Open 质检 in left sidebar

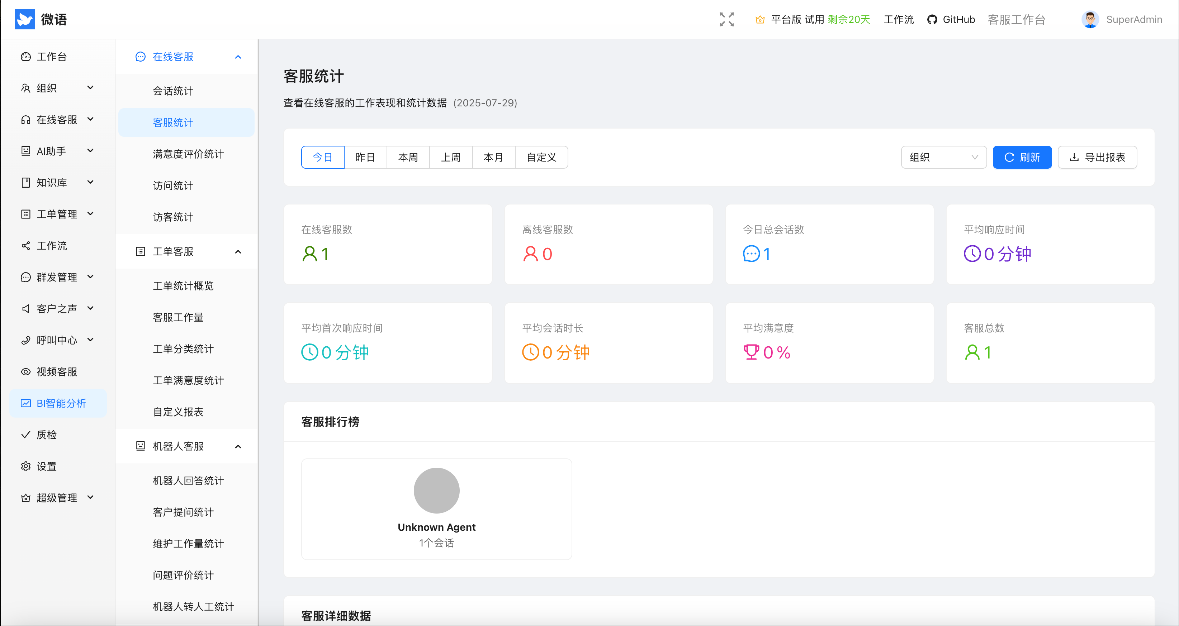pyautogui.click(x=46, y=435)
